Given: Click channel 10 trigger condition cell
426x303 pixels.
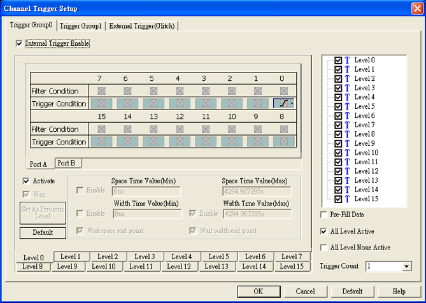Looking at the screenshot, I should point(232,142).
